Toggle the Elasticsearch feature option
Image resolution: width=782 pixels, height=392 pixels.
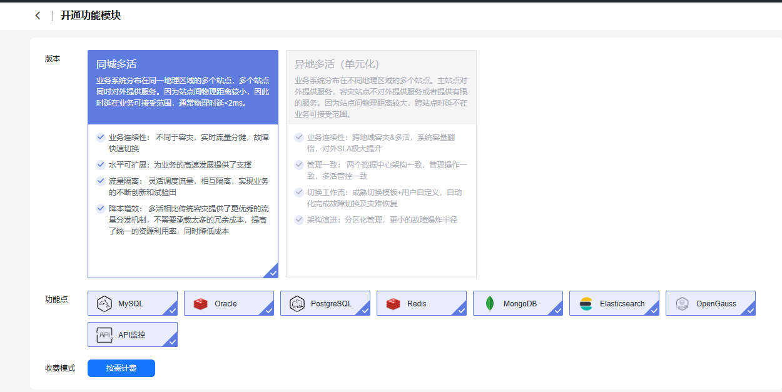[614, 303]
